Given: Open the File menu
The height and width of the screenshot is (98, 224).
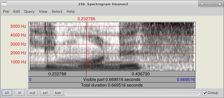Looking at the screenshot, I should tap(6, 11).
